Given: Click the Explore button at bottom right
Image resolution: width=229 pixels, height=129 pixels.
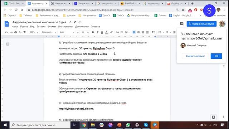Looking at the screenshot, I should pyautogui.click(x=214, y=117).
